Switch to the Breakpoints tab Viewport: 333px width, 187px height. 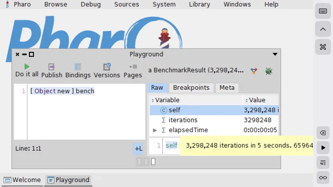[191, 88]
